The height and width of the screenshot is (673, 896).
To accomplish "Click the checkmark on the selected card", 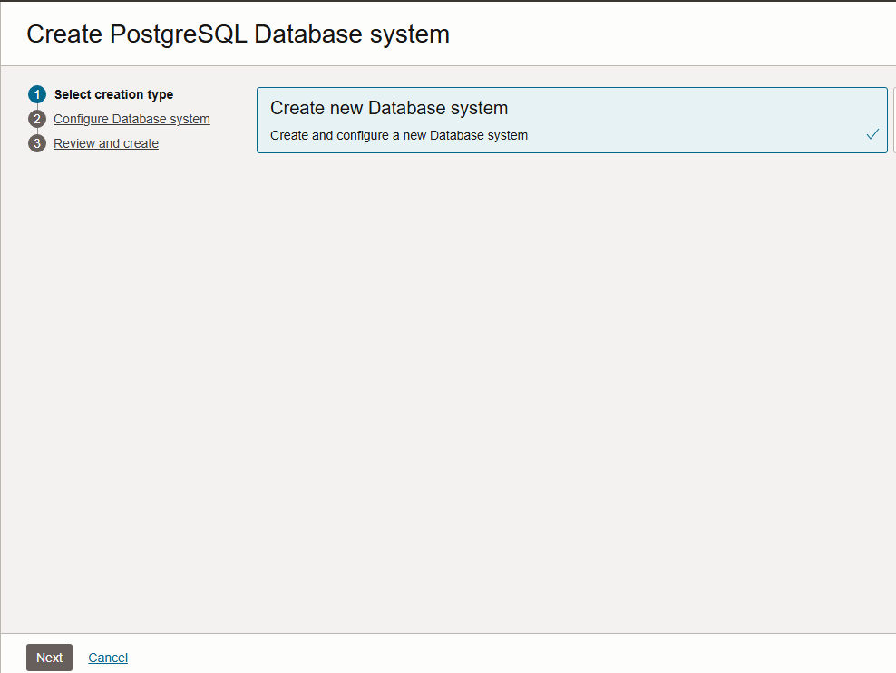I will 872,134.
